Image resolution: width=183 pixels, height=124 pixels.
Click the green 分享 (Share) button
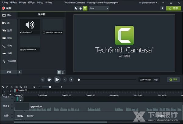[173, 8]
